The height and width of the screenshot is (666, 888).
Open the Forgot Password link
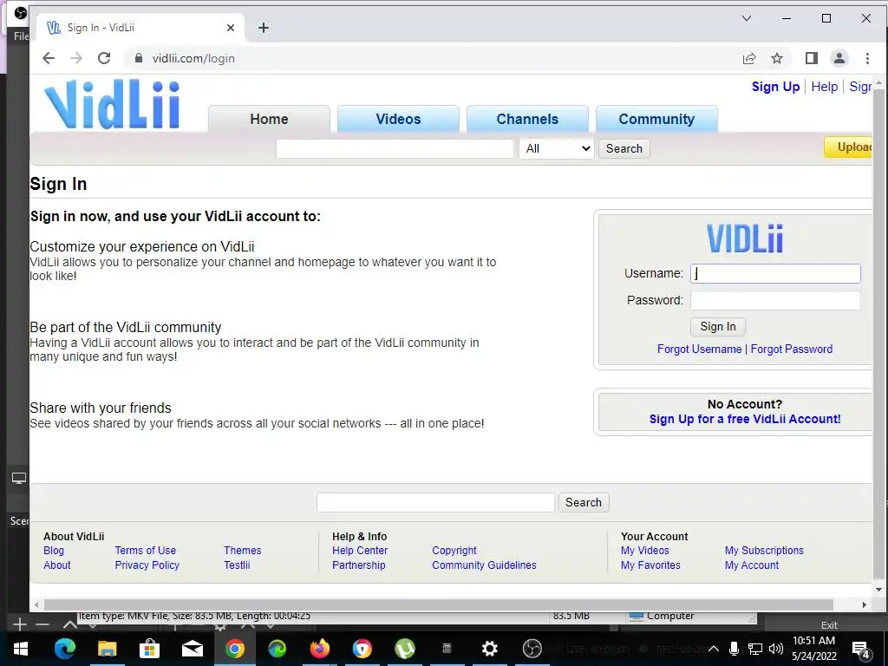tap(791, 349)
